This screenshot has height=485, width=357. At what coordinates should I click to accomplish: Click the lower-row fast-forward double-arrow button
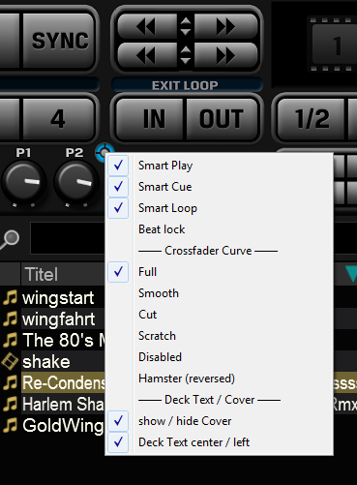click(225, 55)
